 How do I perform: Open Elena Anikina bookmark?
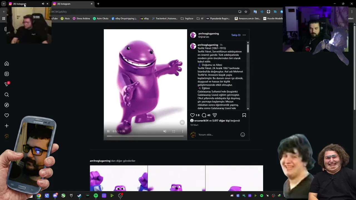click(81, 19)
